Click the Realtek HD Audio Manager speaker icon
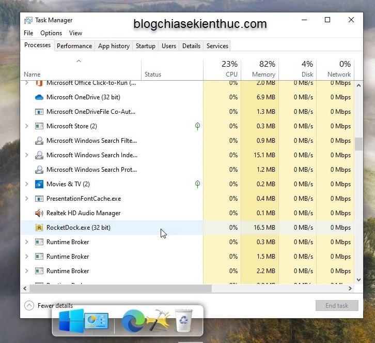The width and height of the screenshot is (375, 343). coord(39,213)
